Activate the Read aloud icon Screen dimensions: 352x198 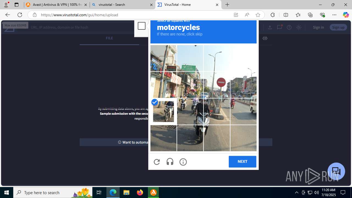pyautogui.click(x=247, y=15)
